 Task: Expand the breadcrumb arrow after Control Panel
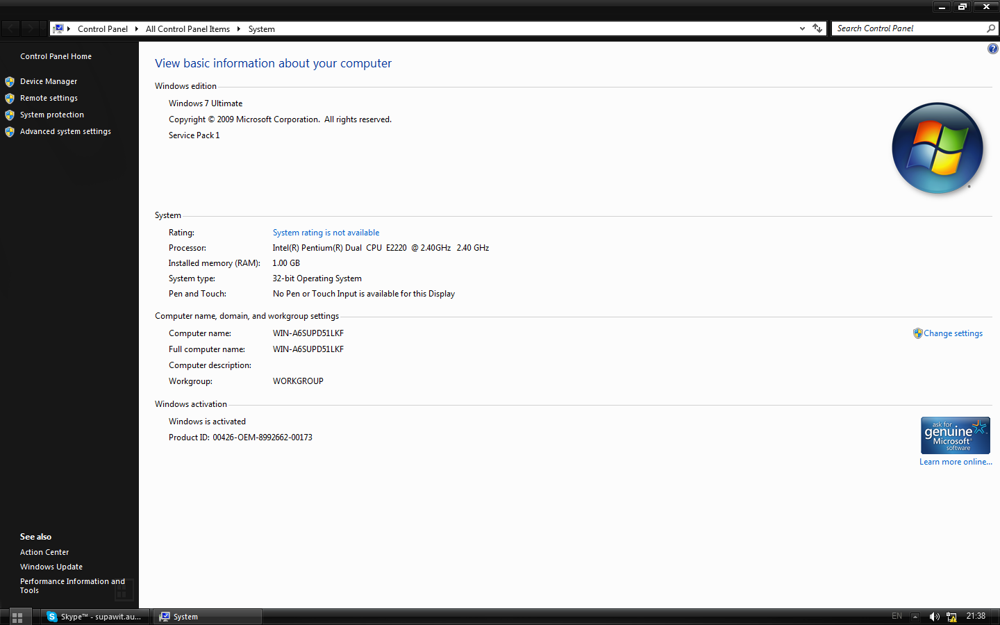tap(137, 29)
